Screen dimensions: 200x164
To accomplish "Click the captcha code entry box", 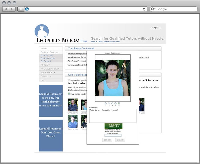I will click(x=113, y=135).
